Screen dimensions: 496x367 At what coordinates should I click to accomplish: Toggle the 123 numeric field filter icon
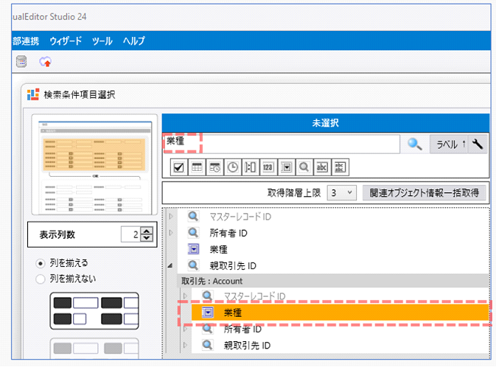point(268,167)
